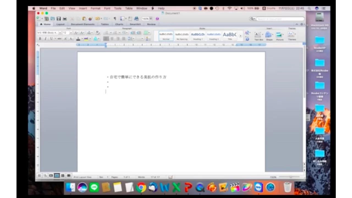Click the New from template icon

pyautogui.click(x=46, y=19)
